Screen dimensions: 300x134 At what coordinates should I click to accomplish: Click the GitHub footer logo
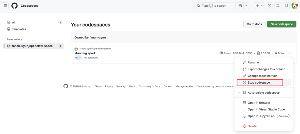pos(66,86)
